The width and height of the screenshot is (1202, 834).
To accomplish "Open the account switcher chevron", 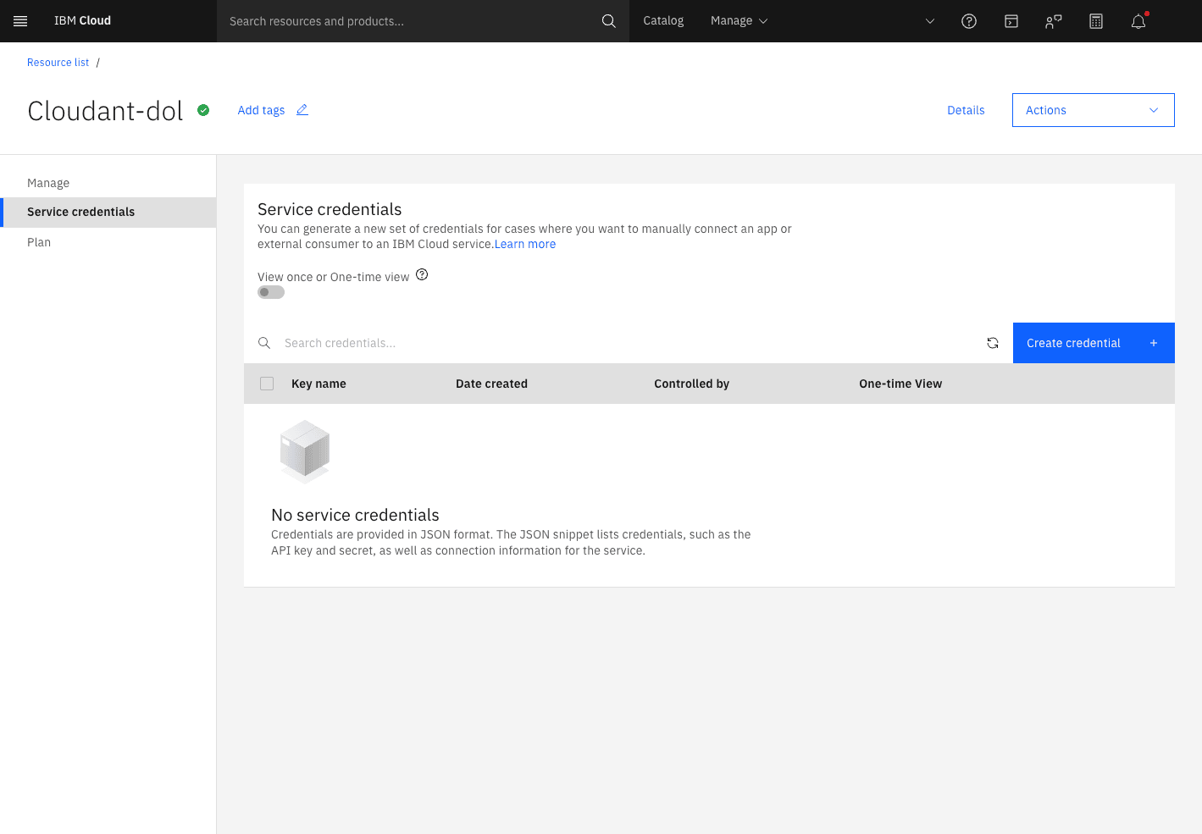I will [x=930, y=21].
